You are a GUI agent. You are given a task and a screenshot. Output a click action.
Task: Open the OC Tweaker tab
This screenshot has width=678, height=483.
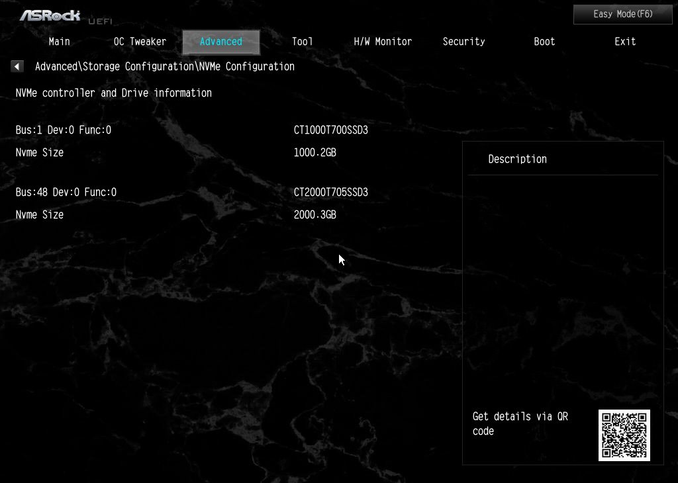tap(140, 42)
